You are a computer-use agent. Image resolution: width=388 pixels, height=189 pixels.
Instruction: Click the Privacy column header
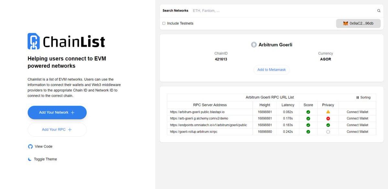tap(328, 105)
